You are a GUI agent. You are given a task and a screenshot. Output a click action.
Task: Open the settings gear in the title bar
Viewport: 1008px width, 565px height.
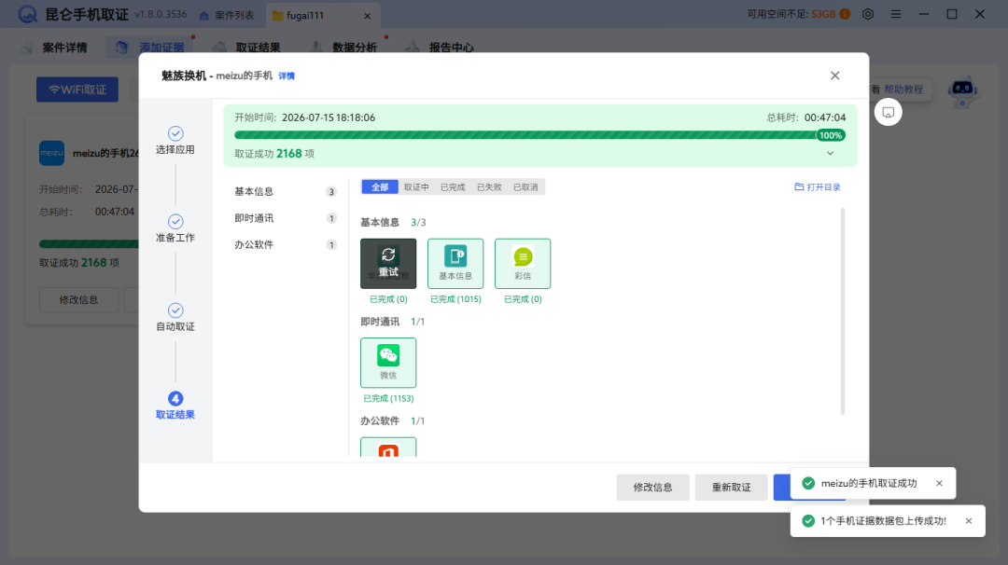(868, 14)
